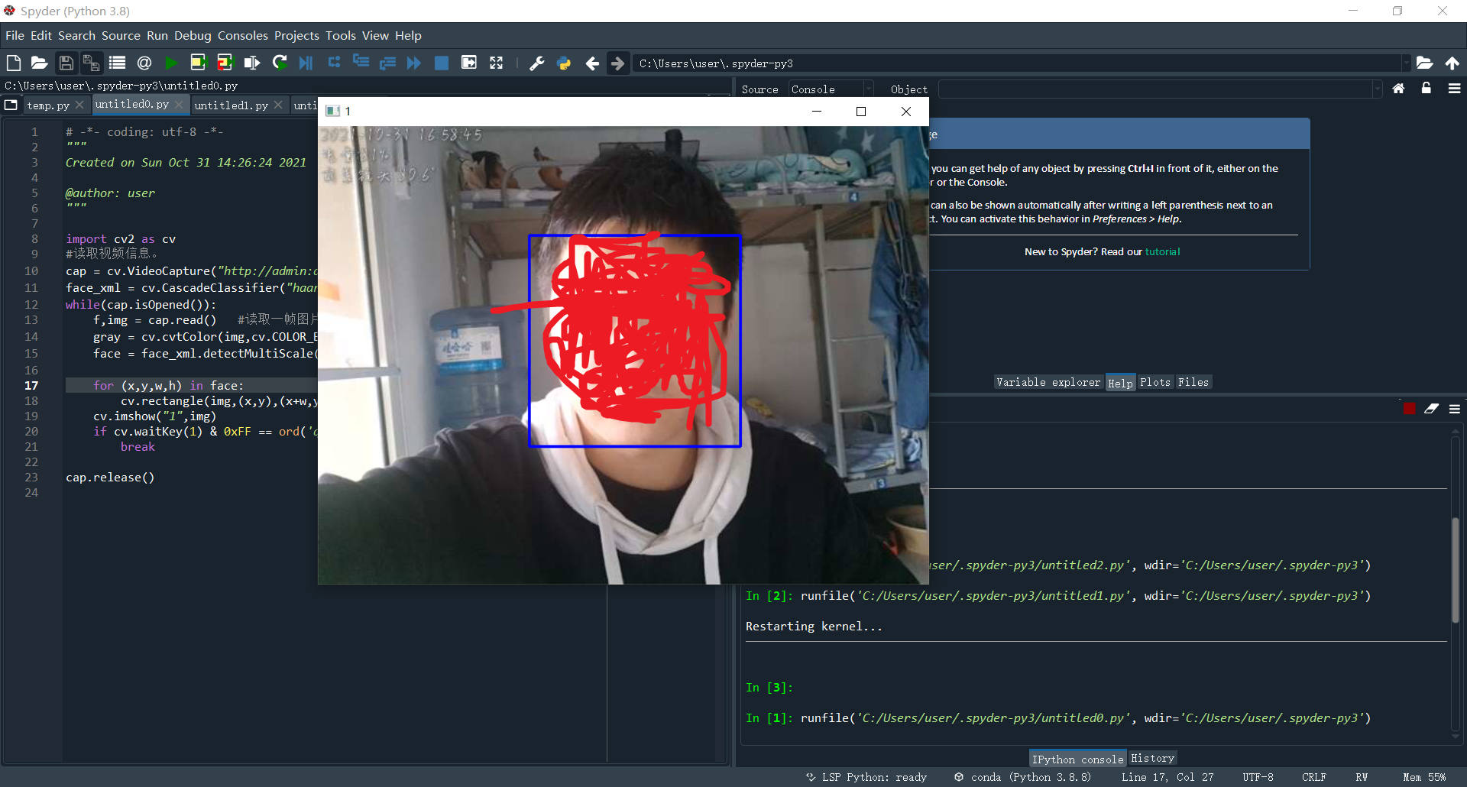
Task: Click inside the Object input field
Action: pyautogui.click(x=1155, y=89)
